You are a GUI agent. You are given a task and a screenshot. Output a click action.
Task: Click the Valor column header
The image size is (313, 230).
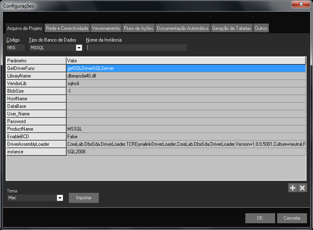(x=186, y=61)
